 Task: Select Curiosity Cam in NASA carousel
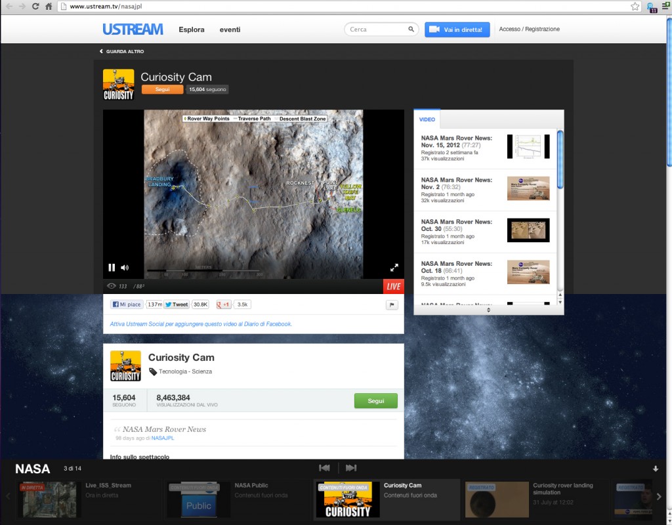pyautogui.click(x=387, y=499)
